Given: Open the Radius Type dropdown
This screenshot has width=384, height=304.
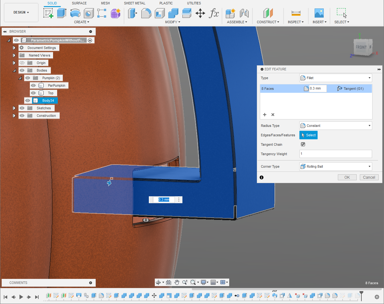Looking at the screenshot, I should 336,126.
